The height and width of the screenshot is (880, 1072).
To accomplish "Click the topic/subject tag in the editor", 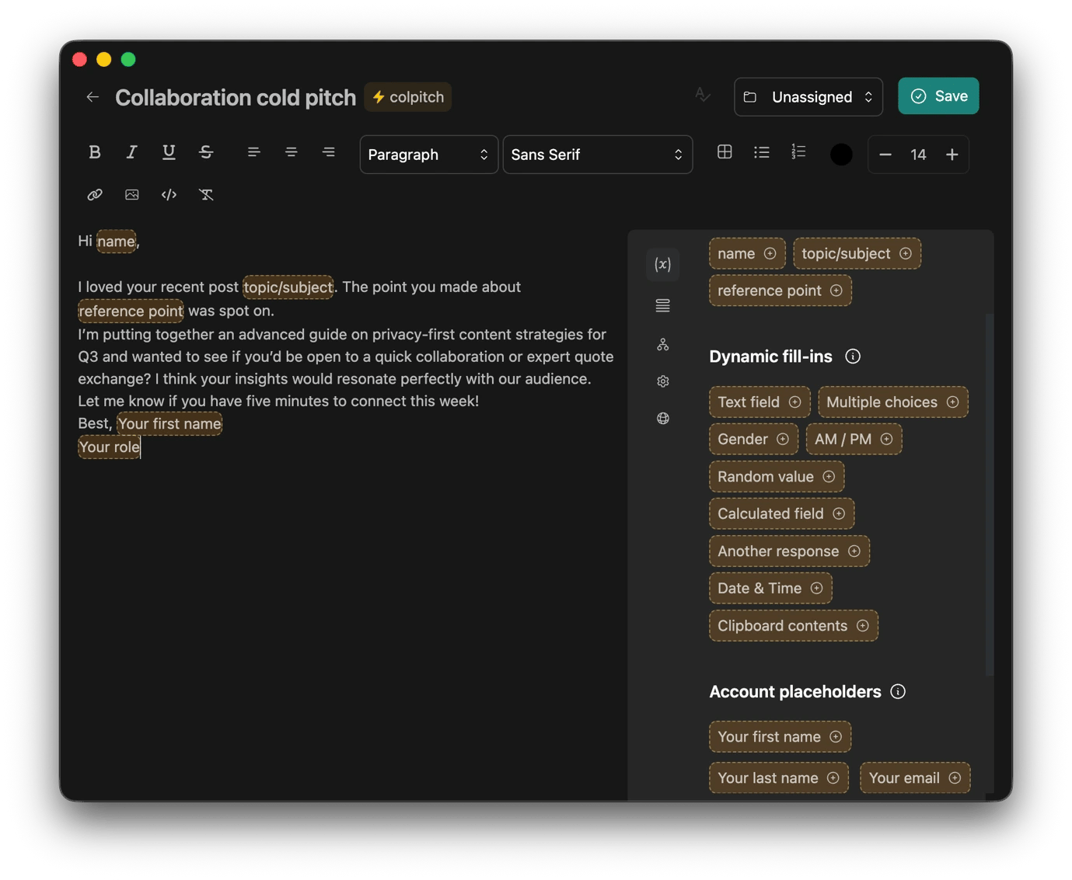I will tap(288, 287).
